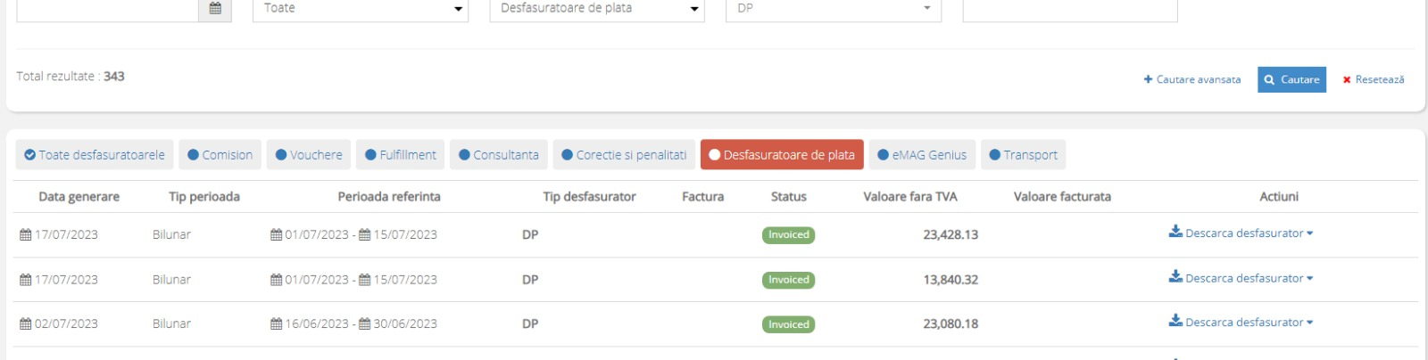Image resolution: width=1428 pixels, height=360 pixels.
Task: Select the eMAG Genius filter option
Action: [x=922, y=154]
